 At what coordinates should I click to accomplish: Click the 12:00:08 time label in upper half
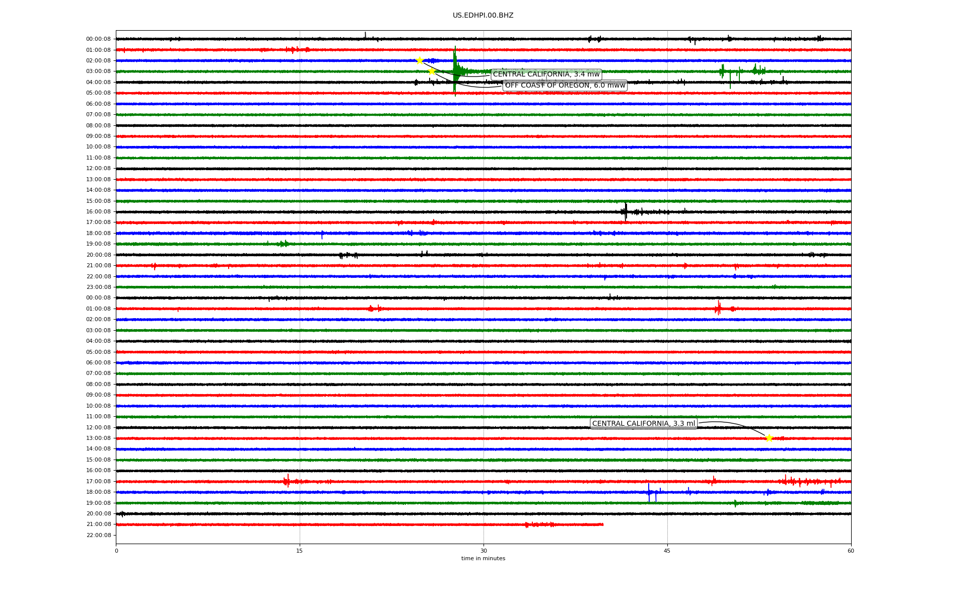98,169
